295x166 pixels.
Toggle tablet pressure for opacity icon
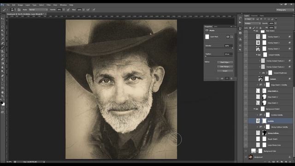pyautogui.click(x=68, y=10)
